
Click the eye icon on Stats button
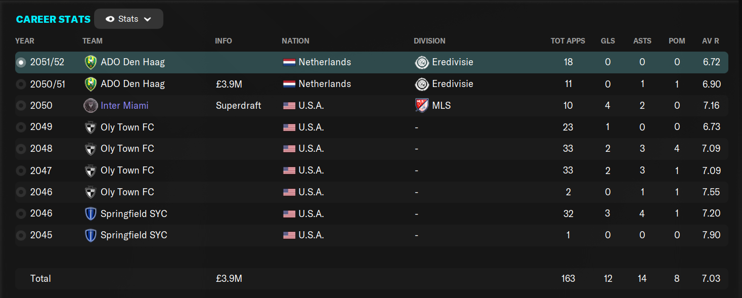(110, 19)
